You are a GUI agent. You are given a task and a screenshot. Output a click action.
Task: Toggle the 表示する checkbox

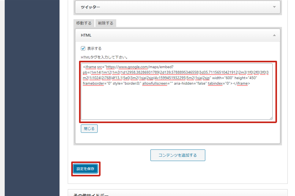coord(83,49)
